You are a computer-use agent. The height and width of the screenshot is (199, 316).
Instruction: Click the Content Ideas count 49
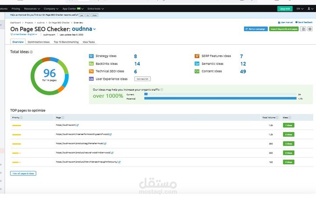pyautogui.click(x=243, y=71)
